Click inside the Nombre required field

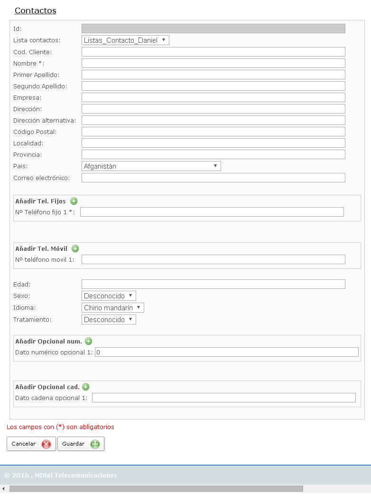point(213,63)
